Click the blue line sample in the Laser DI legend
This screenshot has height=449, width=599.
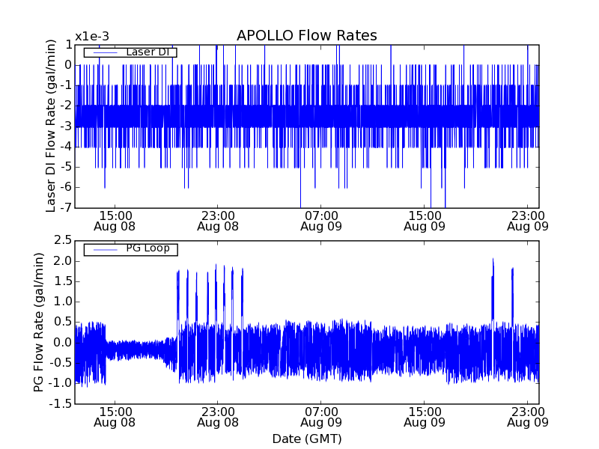coord(105,52)
